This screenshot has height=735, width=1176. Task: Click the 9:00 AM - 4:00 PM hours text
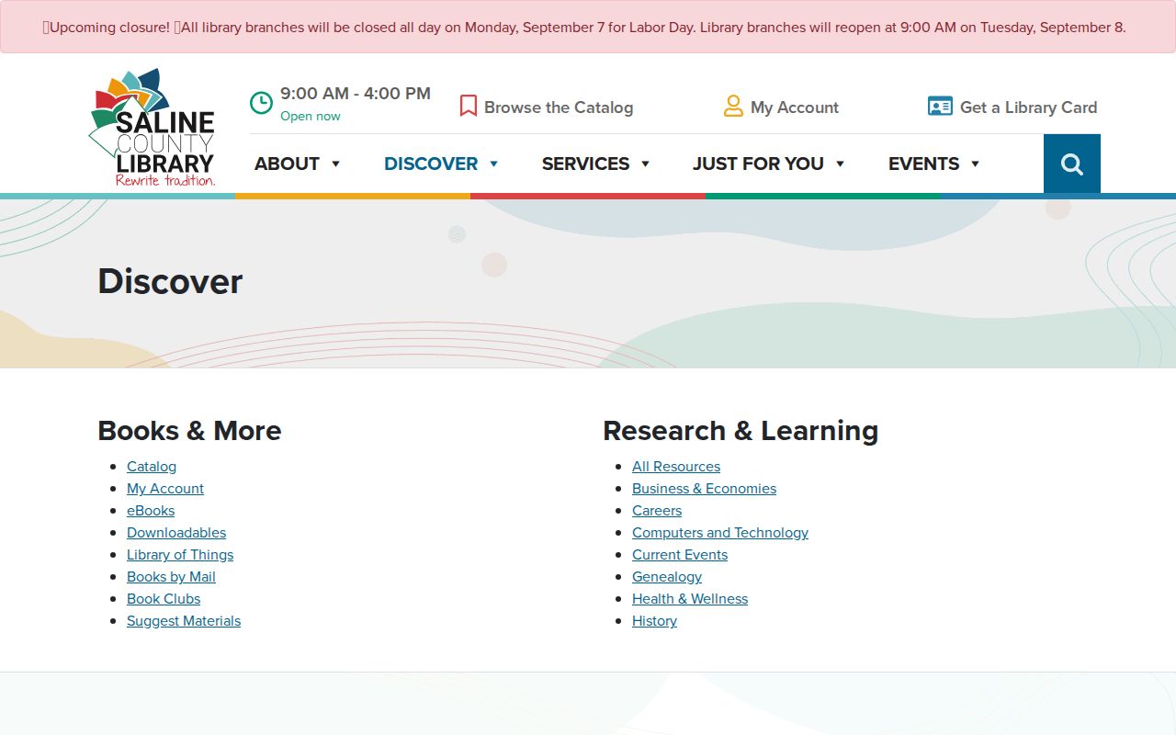coord(356,94)
